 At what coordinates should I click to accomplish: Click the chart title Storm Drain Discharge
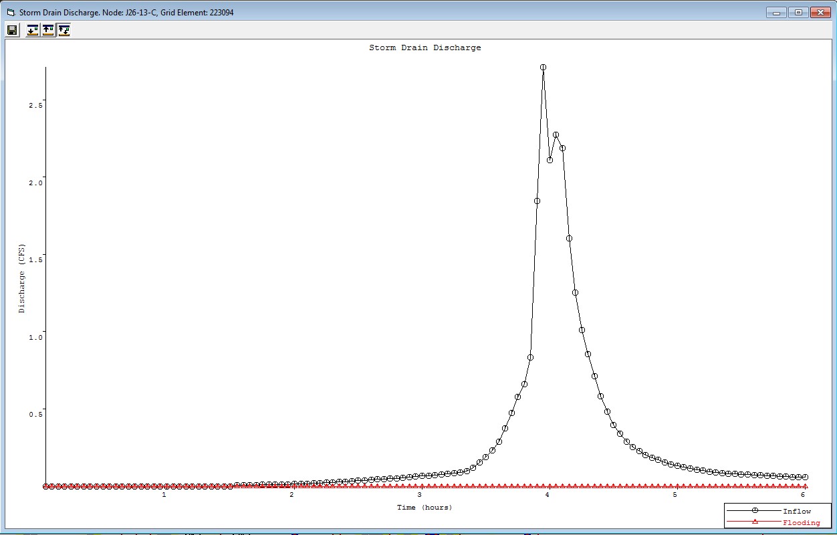[425, 48]
